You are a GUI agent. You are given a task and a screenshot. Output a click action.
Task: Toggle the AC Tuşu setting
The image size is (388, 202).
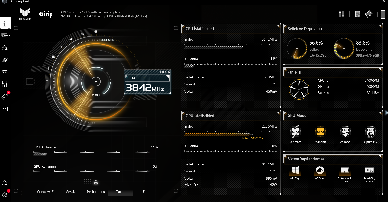click(x=320, y=171)
